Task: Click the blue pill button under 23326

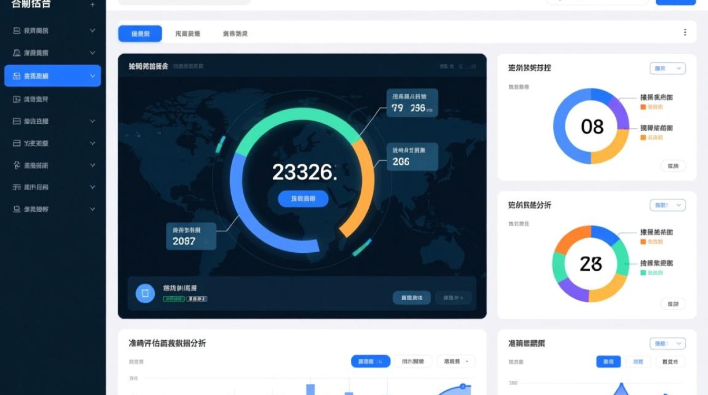Action: [x=303, y=199]
